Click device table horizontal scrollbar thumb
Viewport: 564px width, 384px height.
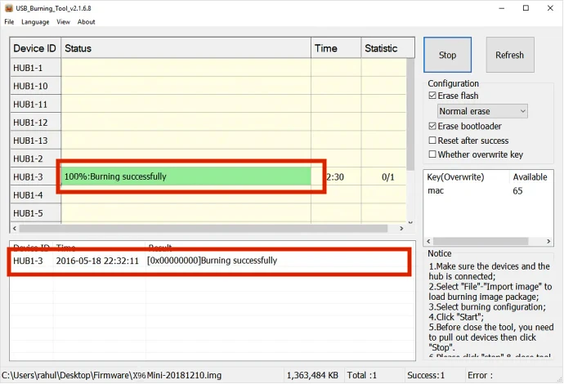(204, 228)
